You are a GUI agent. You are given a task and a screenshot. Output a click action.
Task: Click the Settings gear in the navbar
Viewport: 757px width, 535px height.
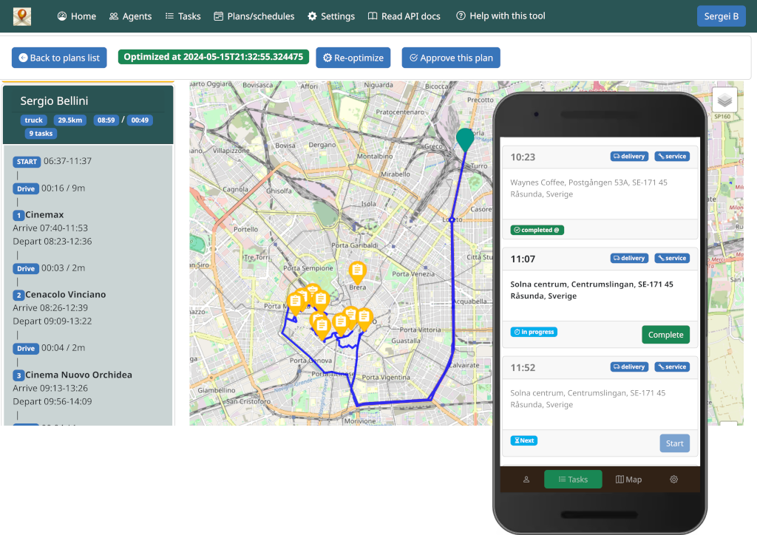pyautogui.click(x=313, y=15)
